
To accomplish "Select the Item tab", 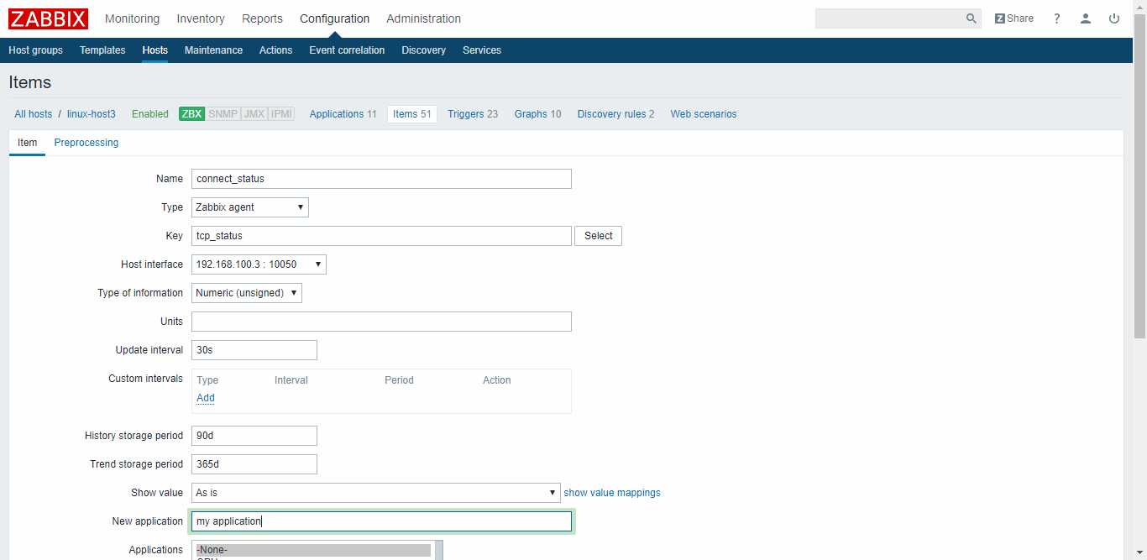I will (27, 143).
